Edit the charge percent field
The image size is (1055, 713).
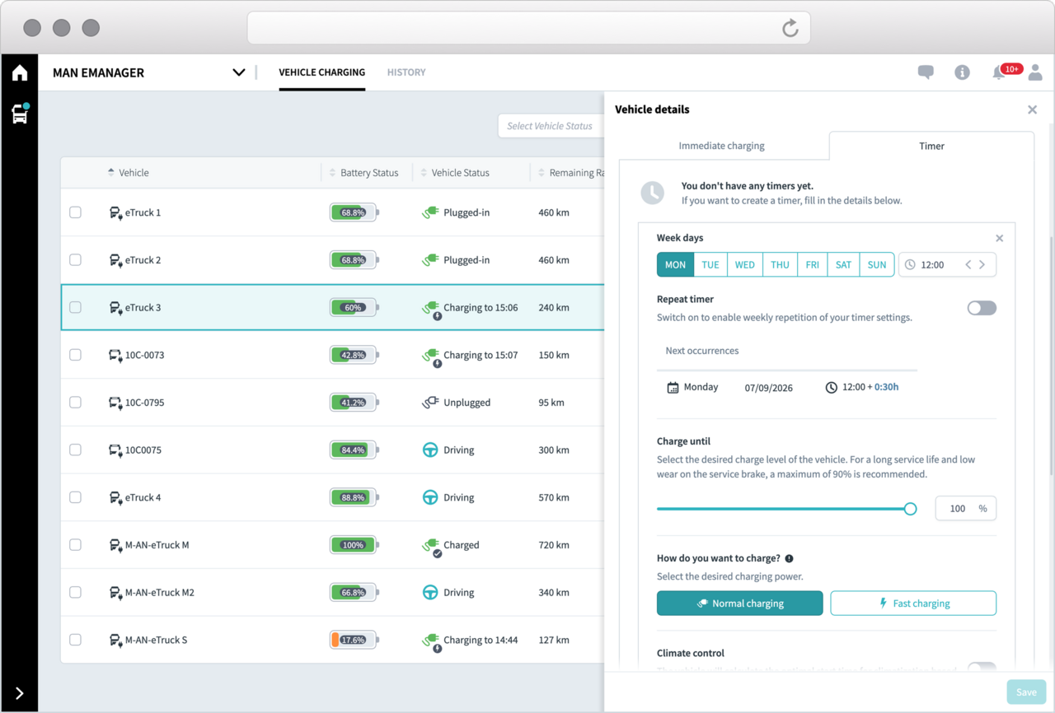coord(965,509)
